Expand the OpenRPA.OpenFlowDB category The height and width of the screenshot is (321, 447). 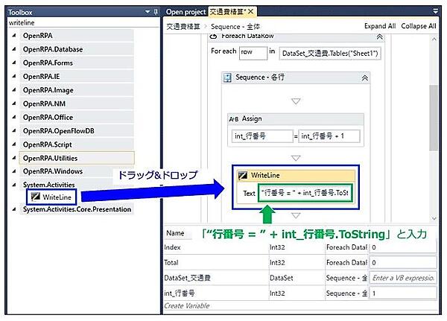tap(14, 131)
